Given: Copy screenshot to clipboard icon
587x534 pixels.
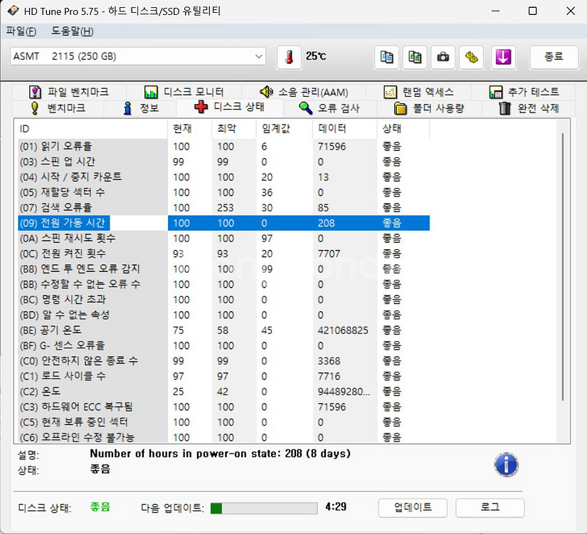Looking at the screenshot, I should tap(415, 57).
